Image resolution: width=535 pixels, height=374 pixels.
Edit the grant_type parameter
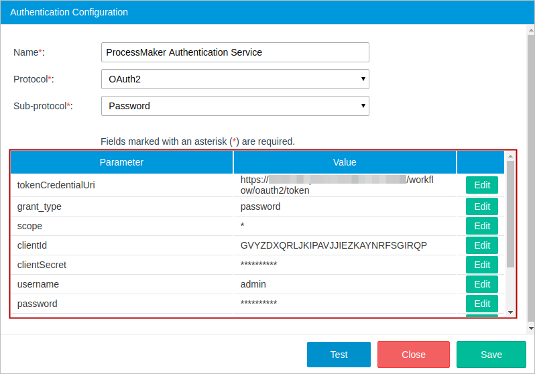(482, 206)
